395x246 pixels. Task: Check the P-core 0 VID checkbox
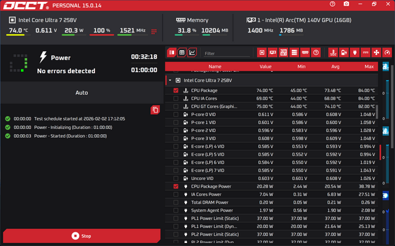click(x=176, y=114)
